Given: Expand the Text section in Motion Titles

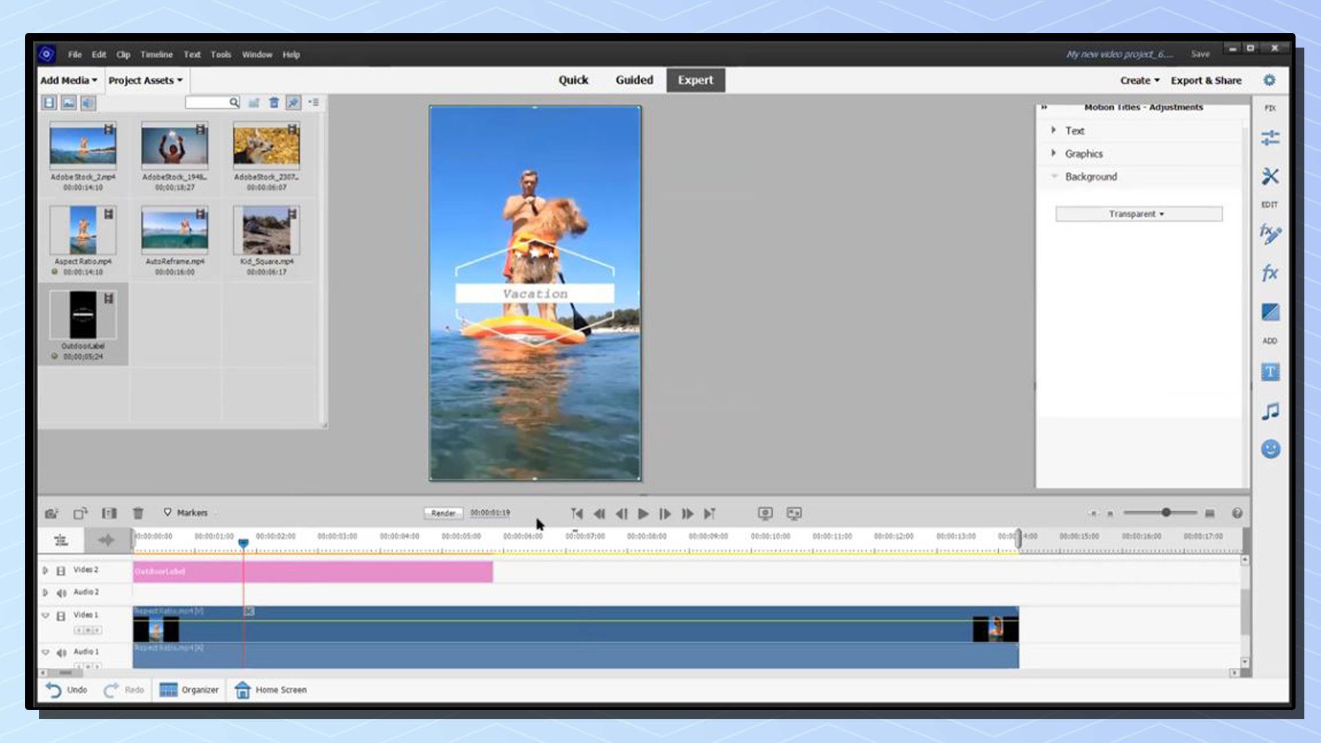Looking at the screenshot, I should 1054,129.
